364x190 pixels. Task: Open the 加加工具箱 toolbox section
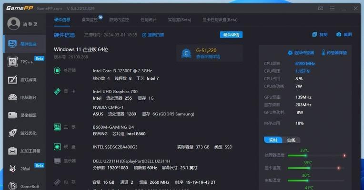coord(25,151)
